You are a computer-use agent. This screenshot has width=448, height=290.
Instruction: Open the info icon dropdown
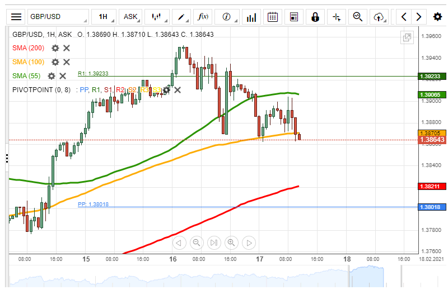pos(227,17)
